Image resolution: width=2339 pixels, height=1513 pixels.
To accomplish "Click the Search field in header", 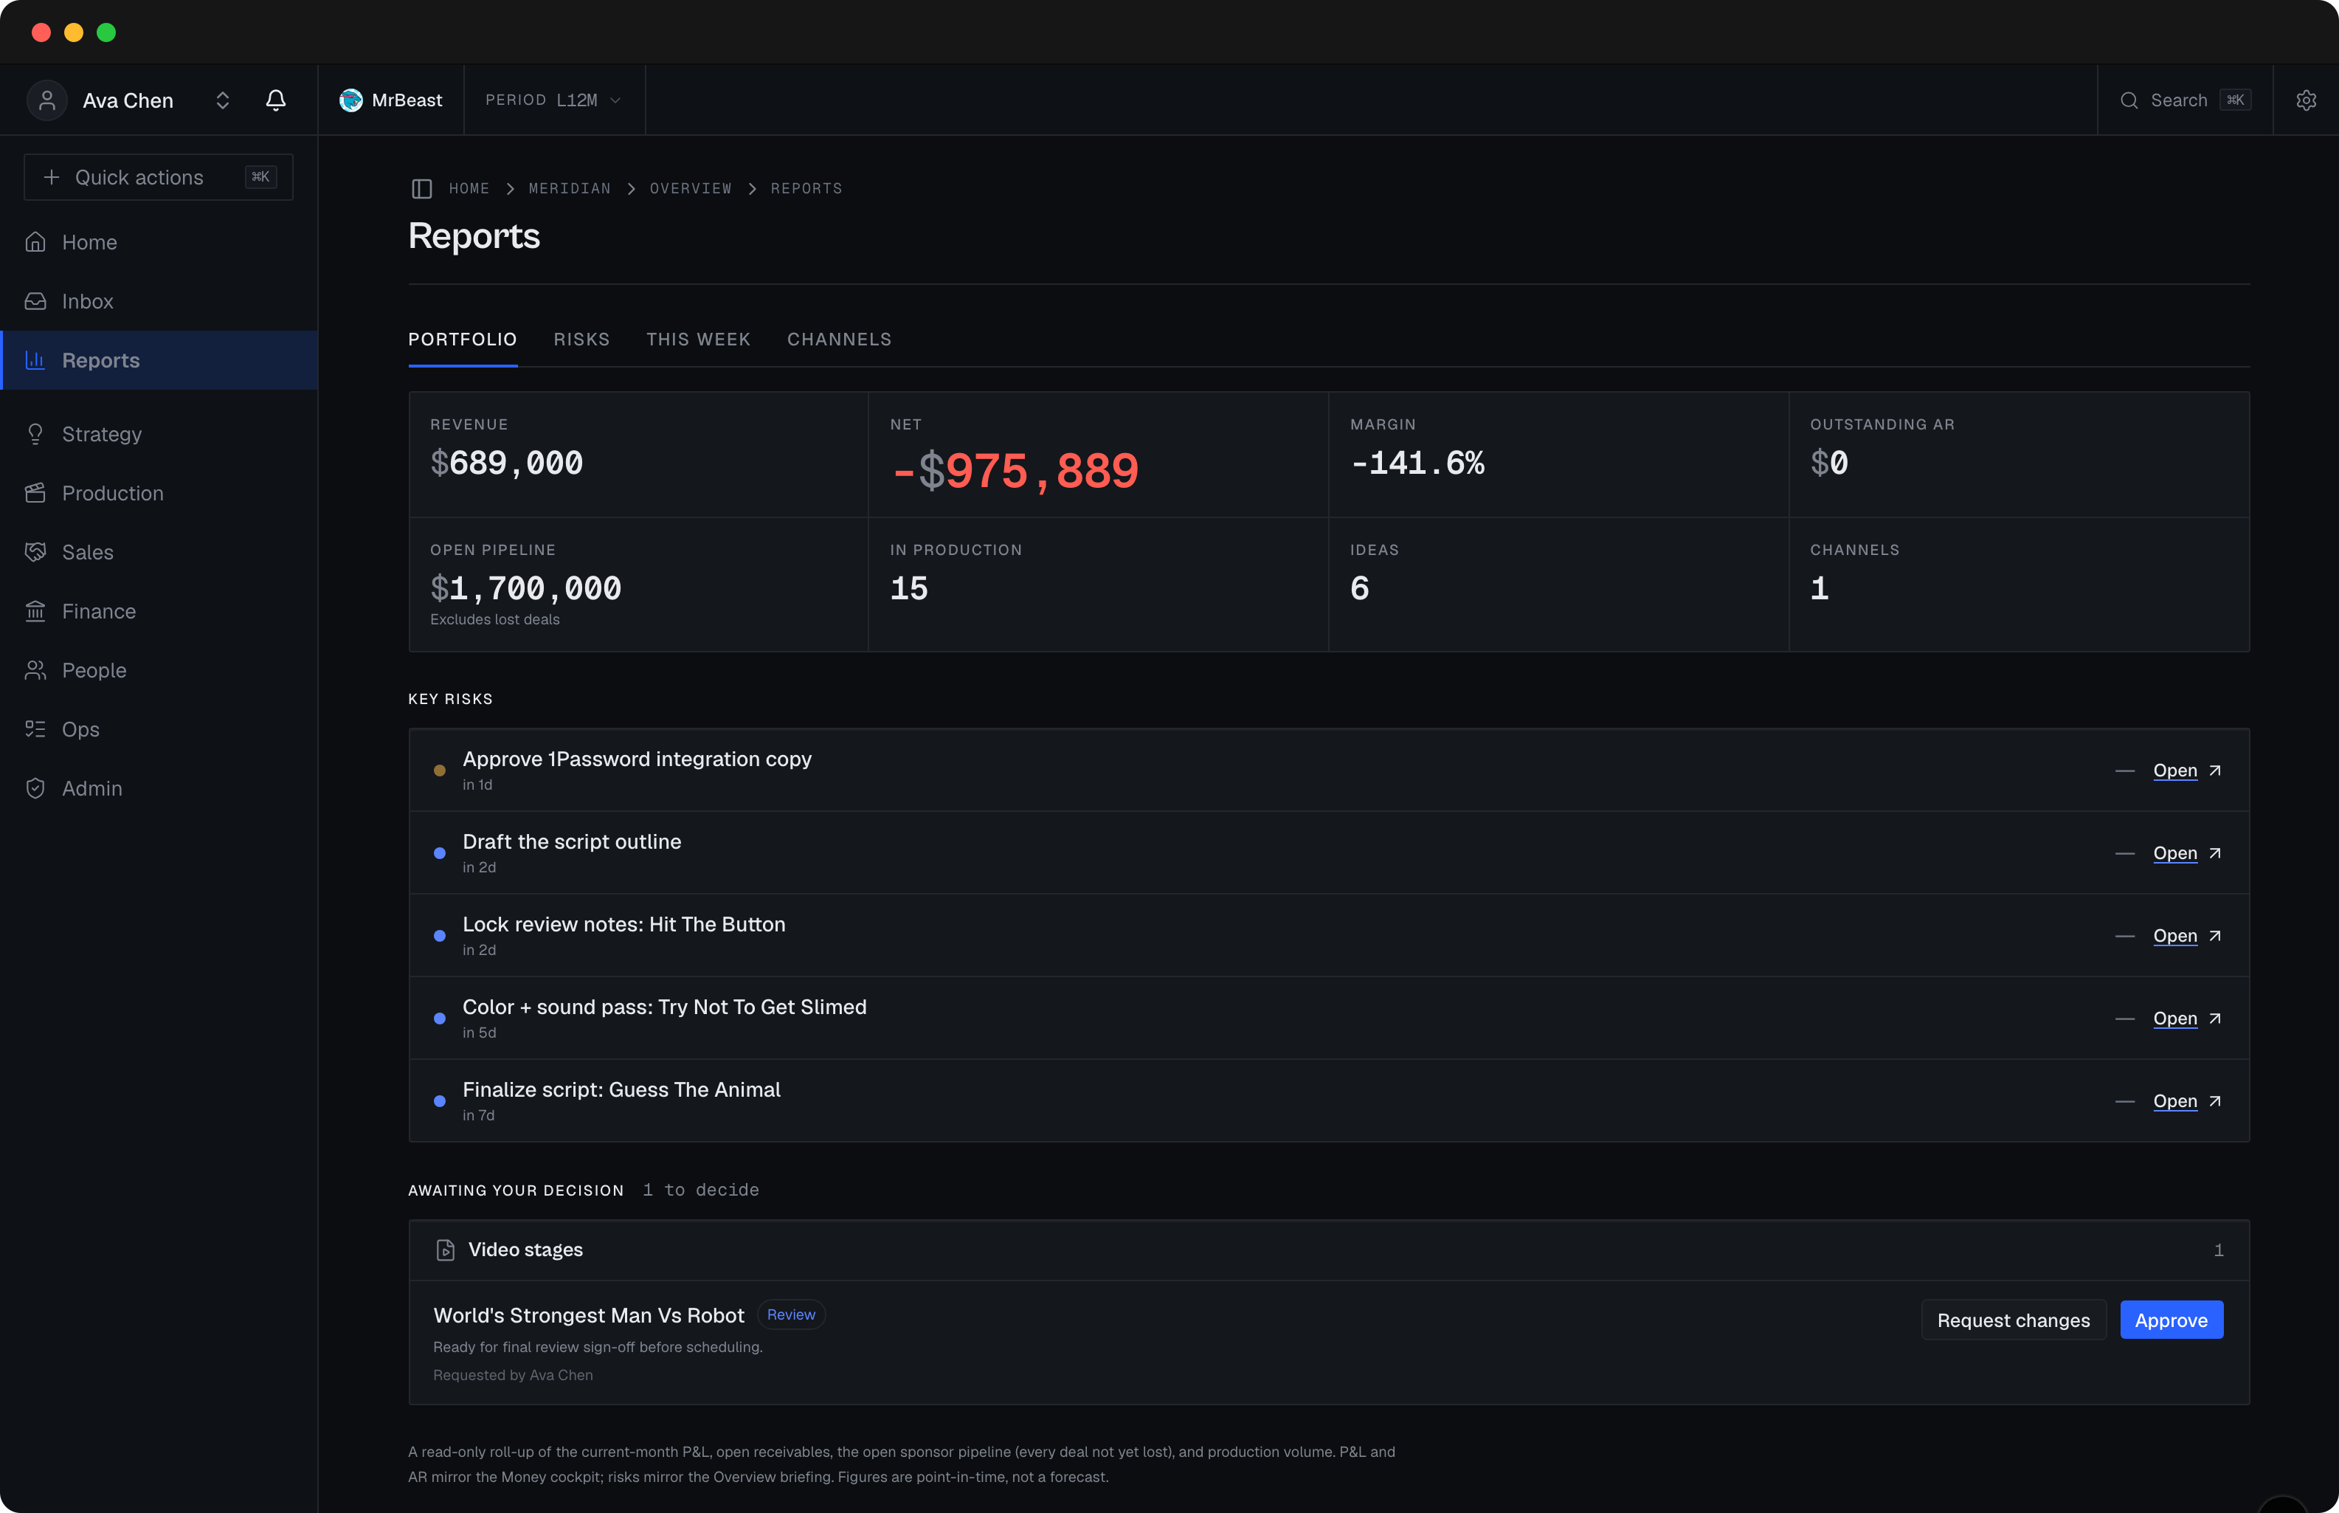I will click(x=2184, y=100).
